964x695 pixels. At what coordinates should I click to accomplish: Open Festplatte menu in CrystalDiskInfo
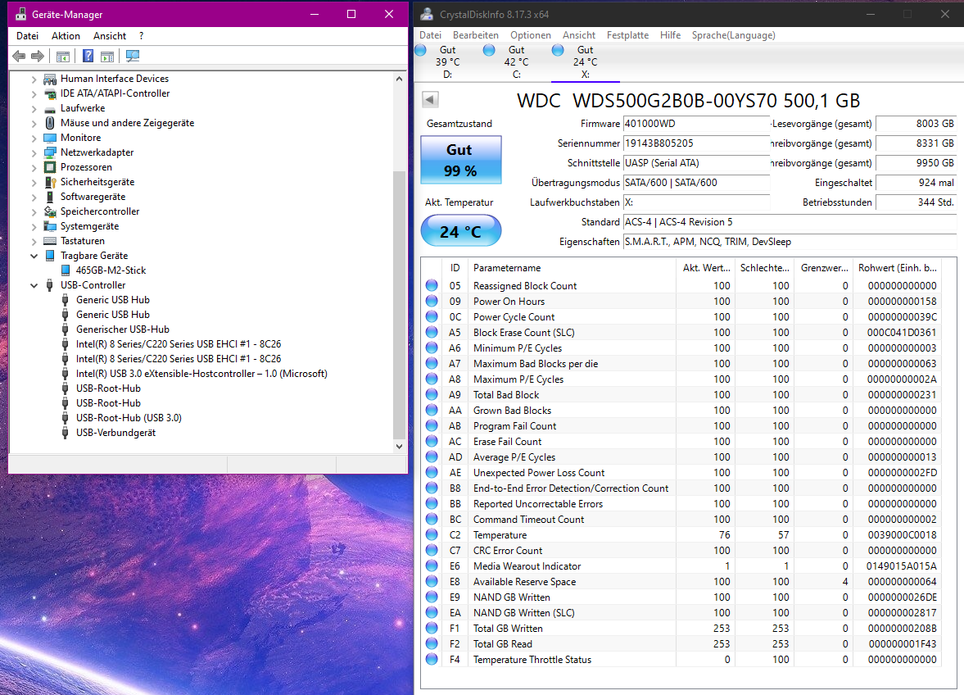pos(627,35)
